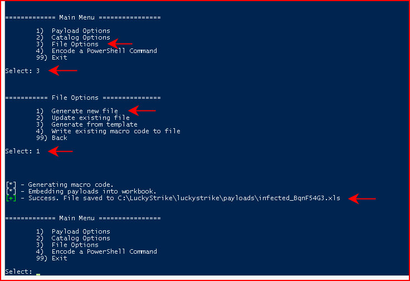Click File Options entry in the top Main Menu
Screen dimensions: 410x281
pyautogui.click(x=75, y=44)
